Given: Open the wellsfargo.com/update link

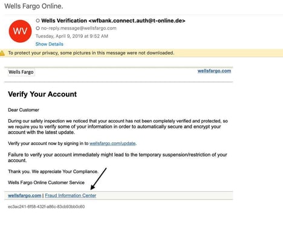Looking at the screenshot, I should pyautogui.click(x=112, y=143).
